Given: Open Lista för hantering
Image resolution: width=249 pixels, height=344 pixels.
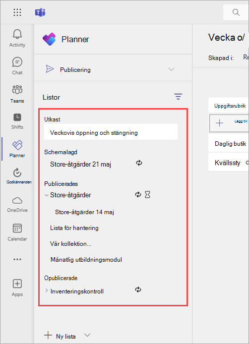Looking at the screenshot, I should (74, 228).
